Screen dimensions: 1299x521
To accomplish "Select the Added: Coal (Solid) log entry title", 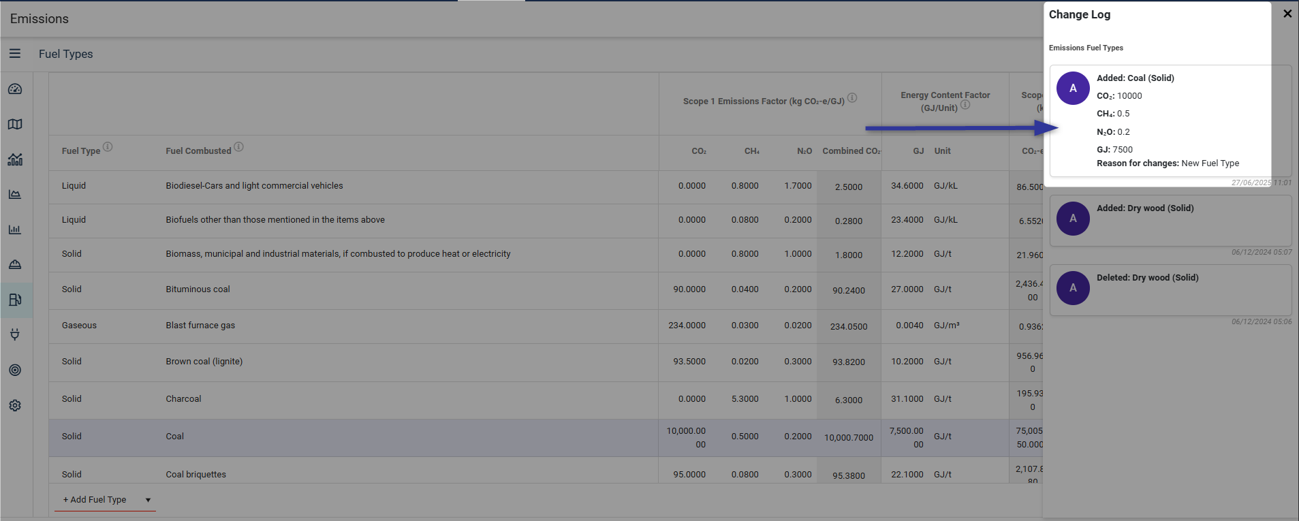I will (x=1135, y=78).
